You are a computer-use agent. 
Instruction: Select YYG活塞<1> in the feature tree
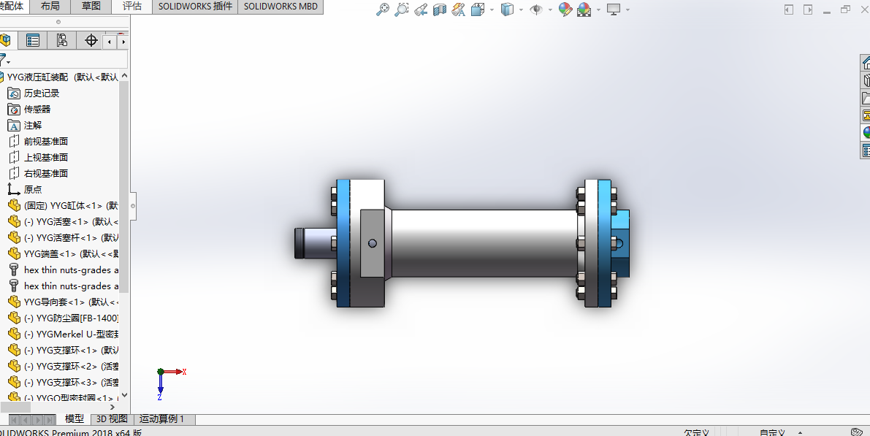click(56, 221)
